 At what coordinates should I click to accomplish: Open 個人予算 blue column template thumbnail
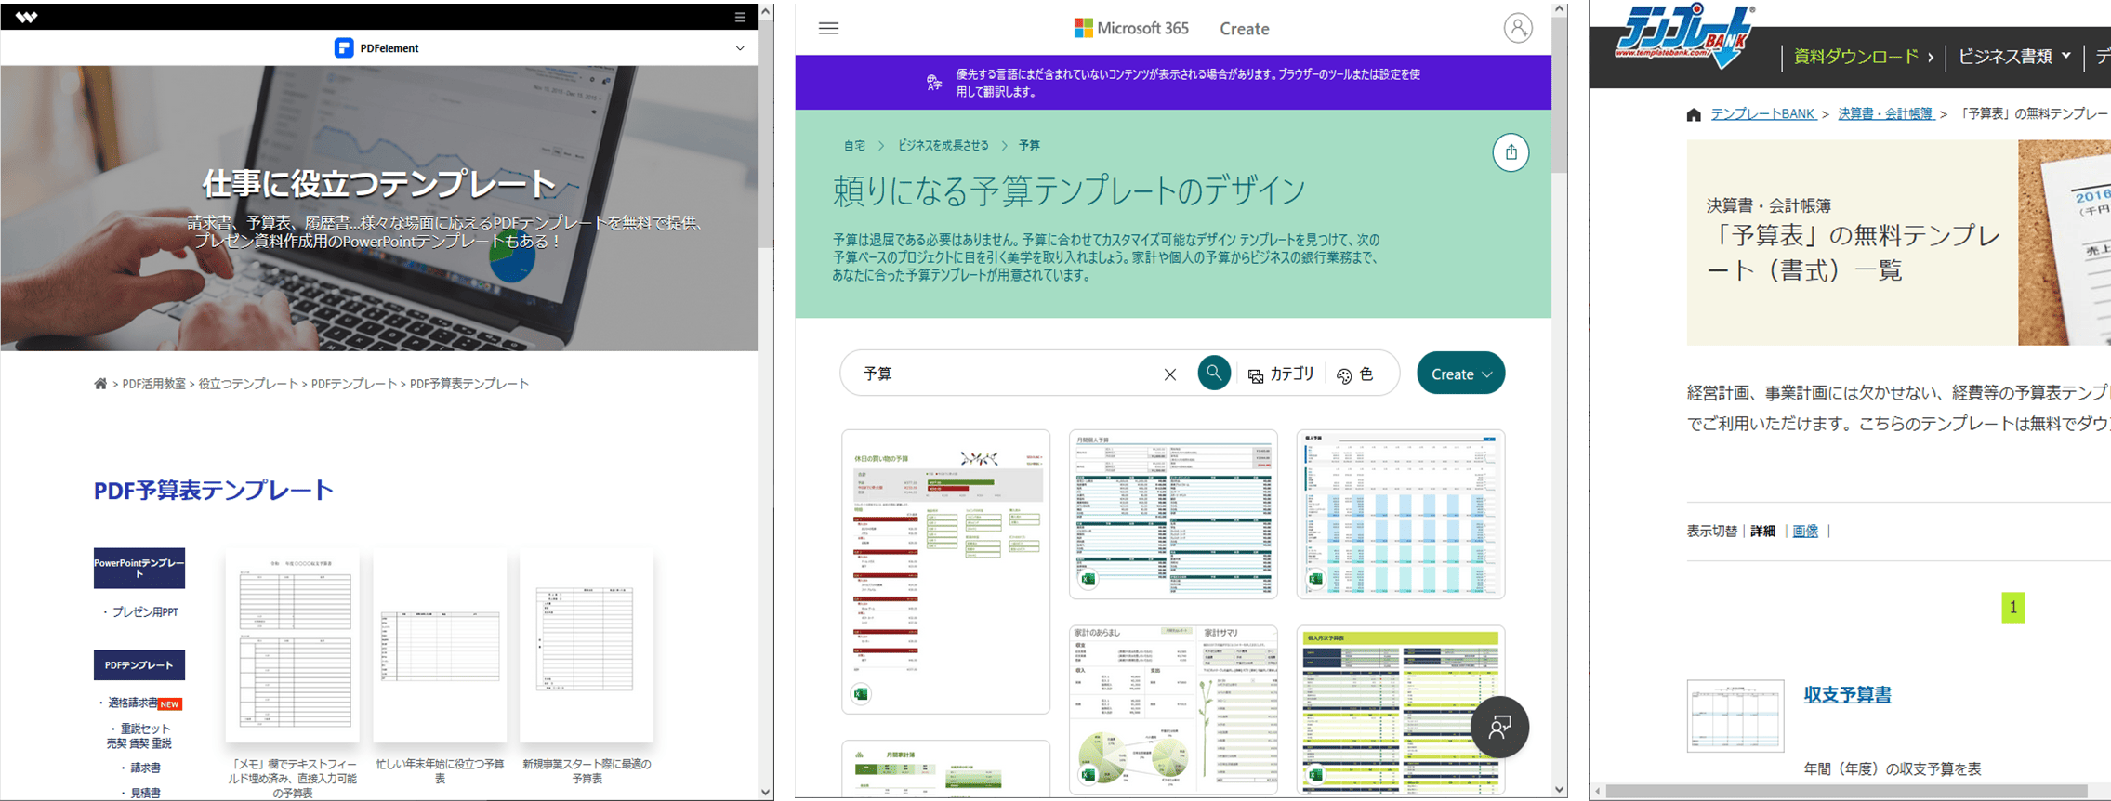(x=1401, y=514)
